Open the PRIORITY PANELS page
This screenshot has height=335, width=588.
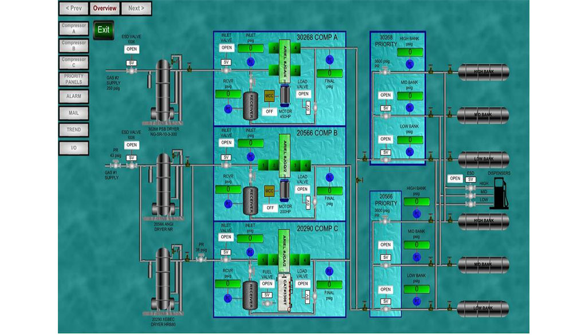click(74, 79)
